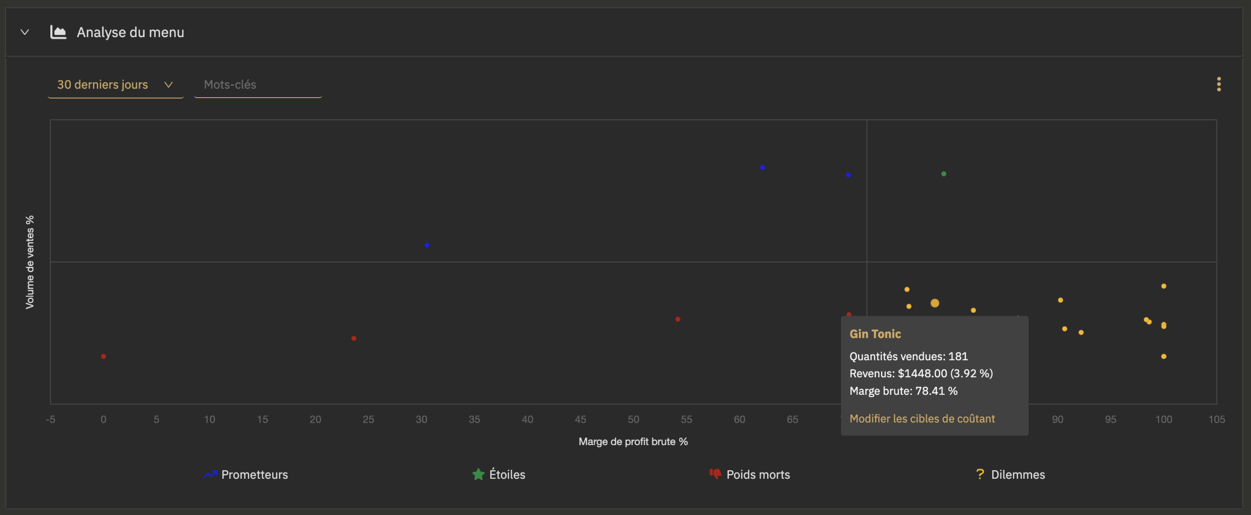The height and width of the screenshot is (515, 1251).
Task: Select the green Étoiles data point
Action: (x=944, y=174)
